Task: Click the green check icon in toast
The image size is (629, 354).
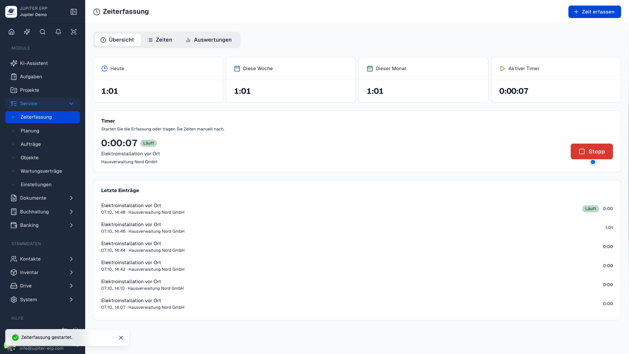Action: tap(15, 338)
